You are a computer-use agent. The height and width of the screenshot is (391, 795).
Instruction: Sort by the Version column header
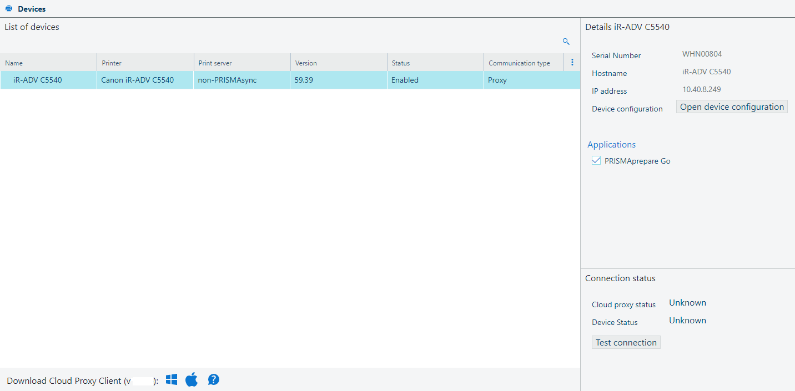click(x=339, y=63)
